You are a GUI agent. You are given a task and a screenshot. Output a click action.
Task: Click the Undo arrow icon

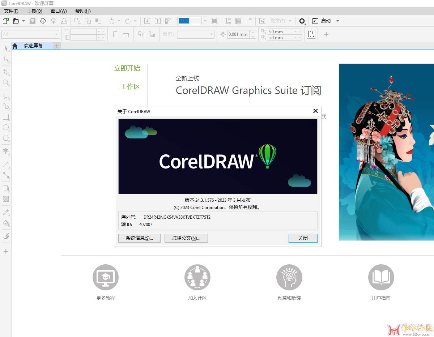(112, 21)
